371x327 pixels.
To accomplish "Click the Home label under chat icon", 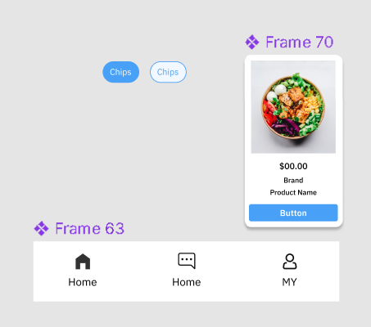I will coord(187,282).
